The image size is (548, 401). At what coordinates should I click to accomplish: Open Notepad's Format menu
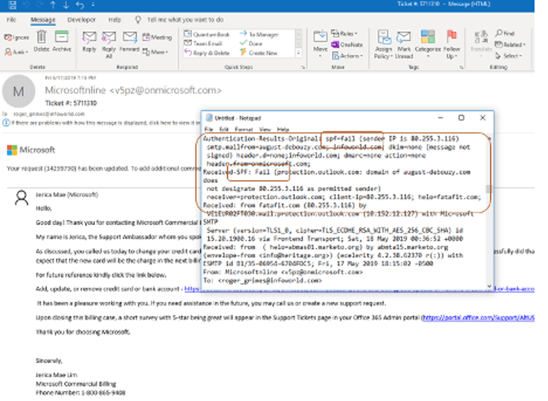[x=244, y=129]
